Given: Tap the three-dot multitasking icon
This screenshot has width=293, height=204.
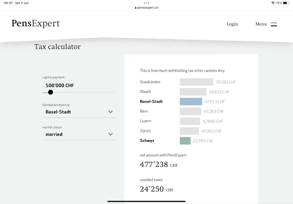Looking at the screenshot, I should pyautogui.click(x=146, y=3).
